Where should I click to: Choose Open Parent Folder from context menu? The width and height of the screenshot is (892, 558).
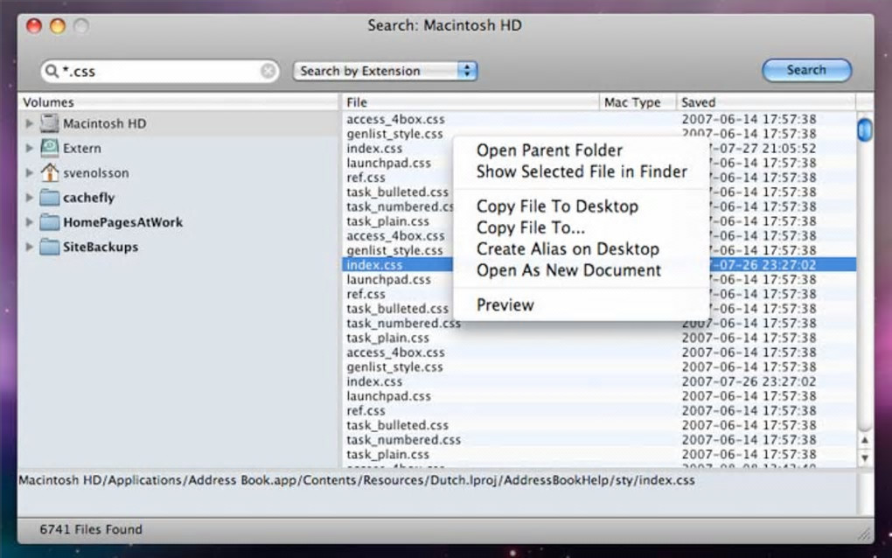click(x=582, y=150)
